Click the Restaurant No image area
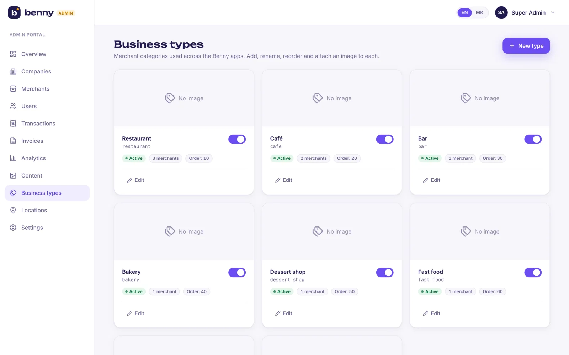The height and width of the screenshot is (355, 569). click(184, 98)
